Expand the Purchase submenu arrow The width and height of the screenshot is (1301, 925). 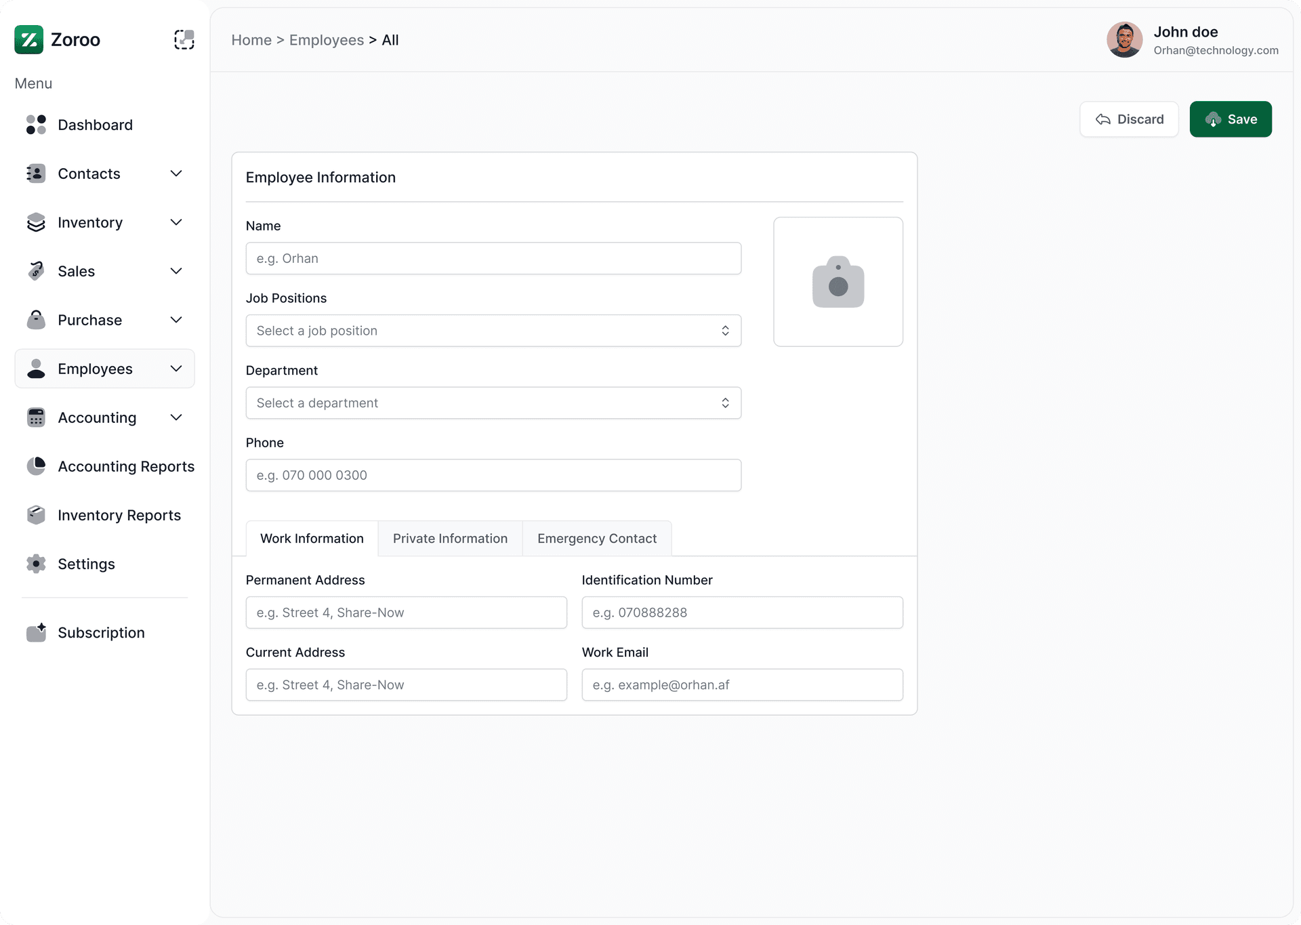coord(176,320)
